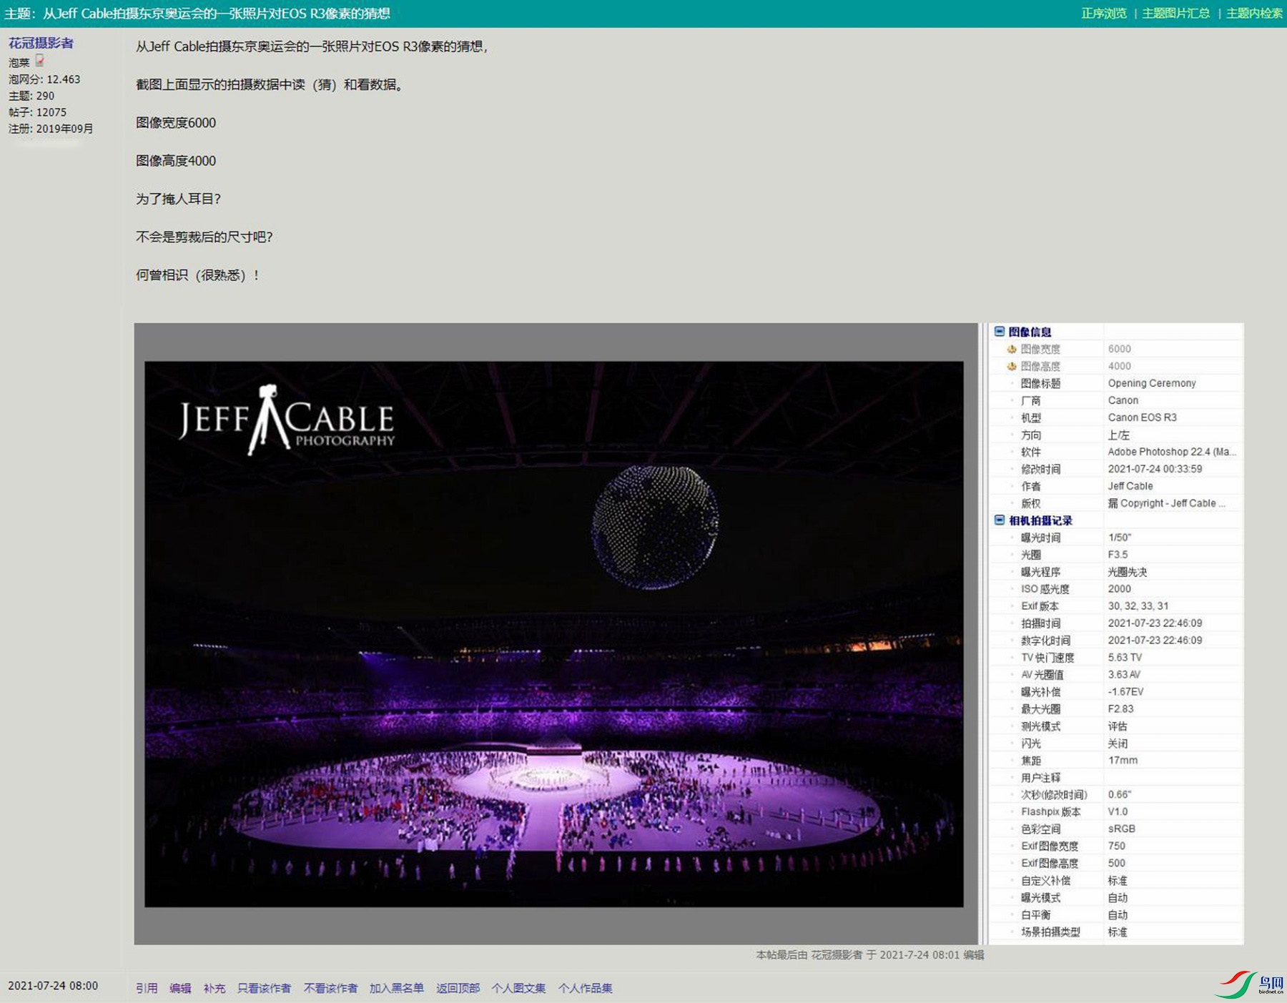
Task: Click 加入黑名单
Action: click(x=397, y=988)
